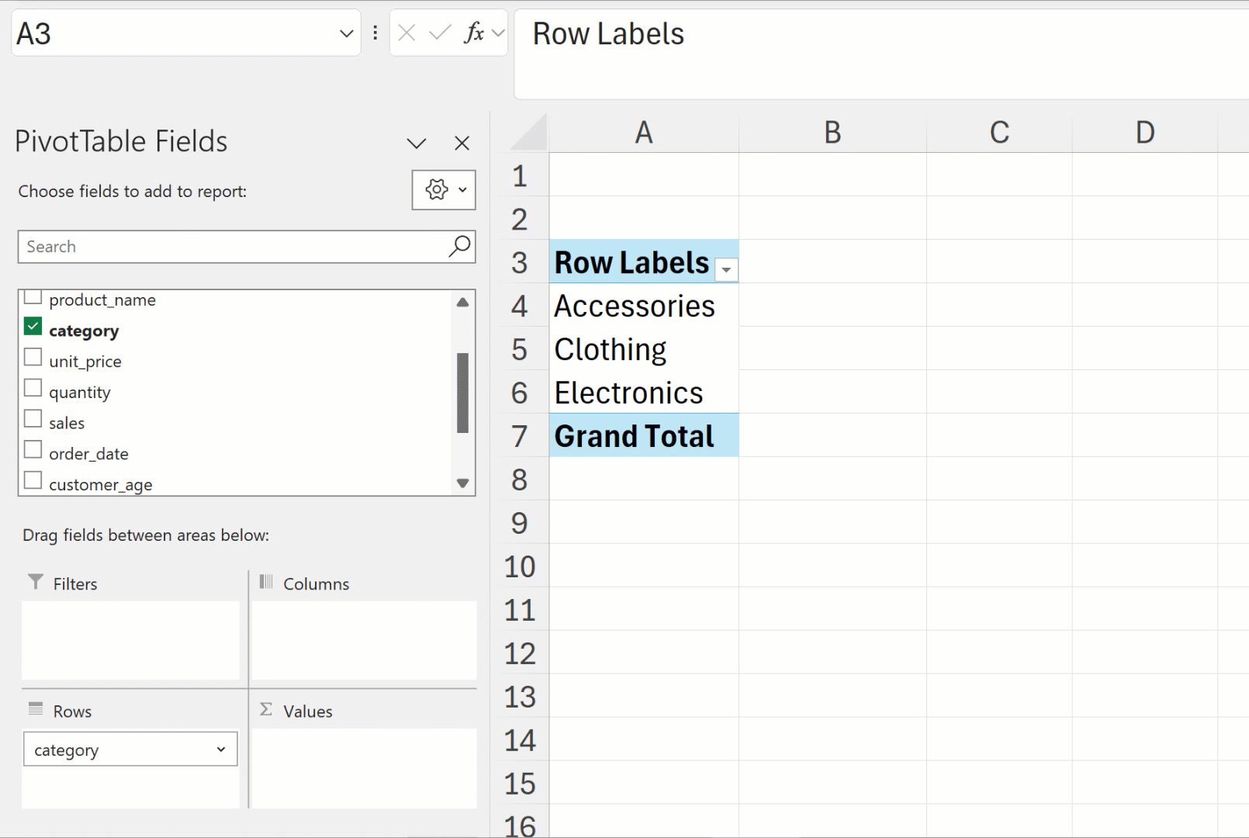Enable the sales field checkbox
The height and width of the screenshot is (838, 1249).
[33, 419]
